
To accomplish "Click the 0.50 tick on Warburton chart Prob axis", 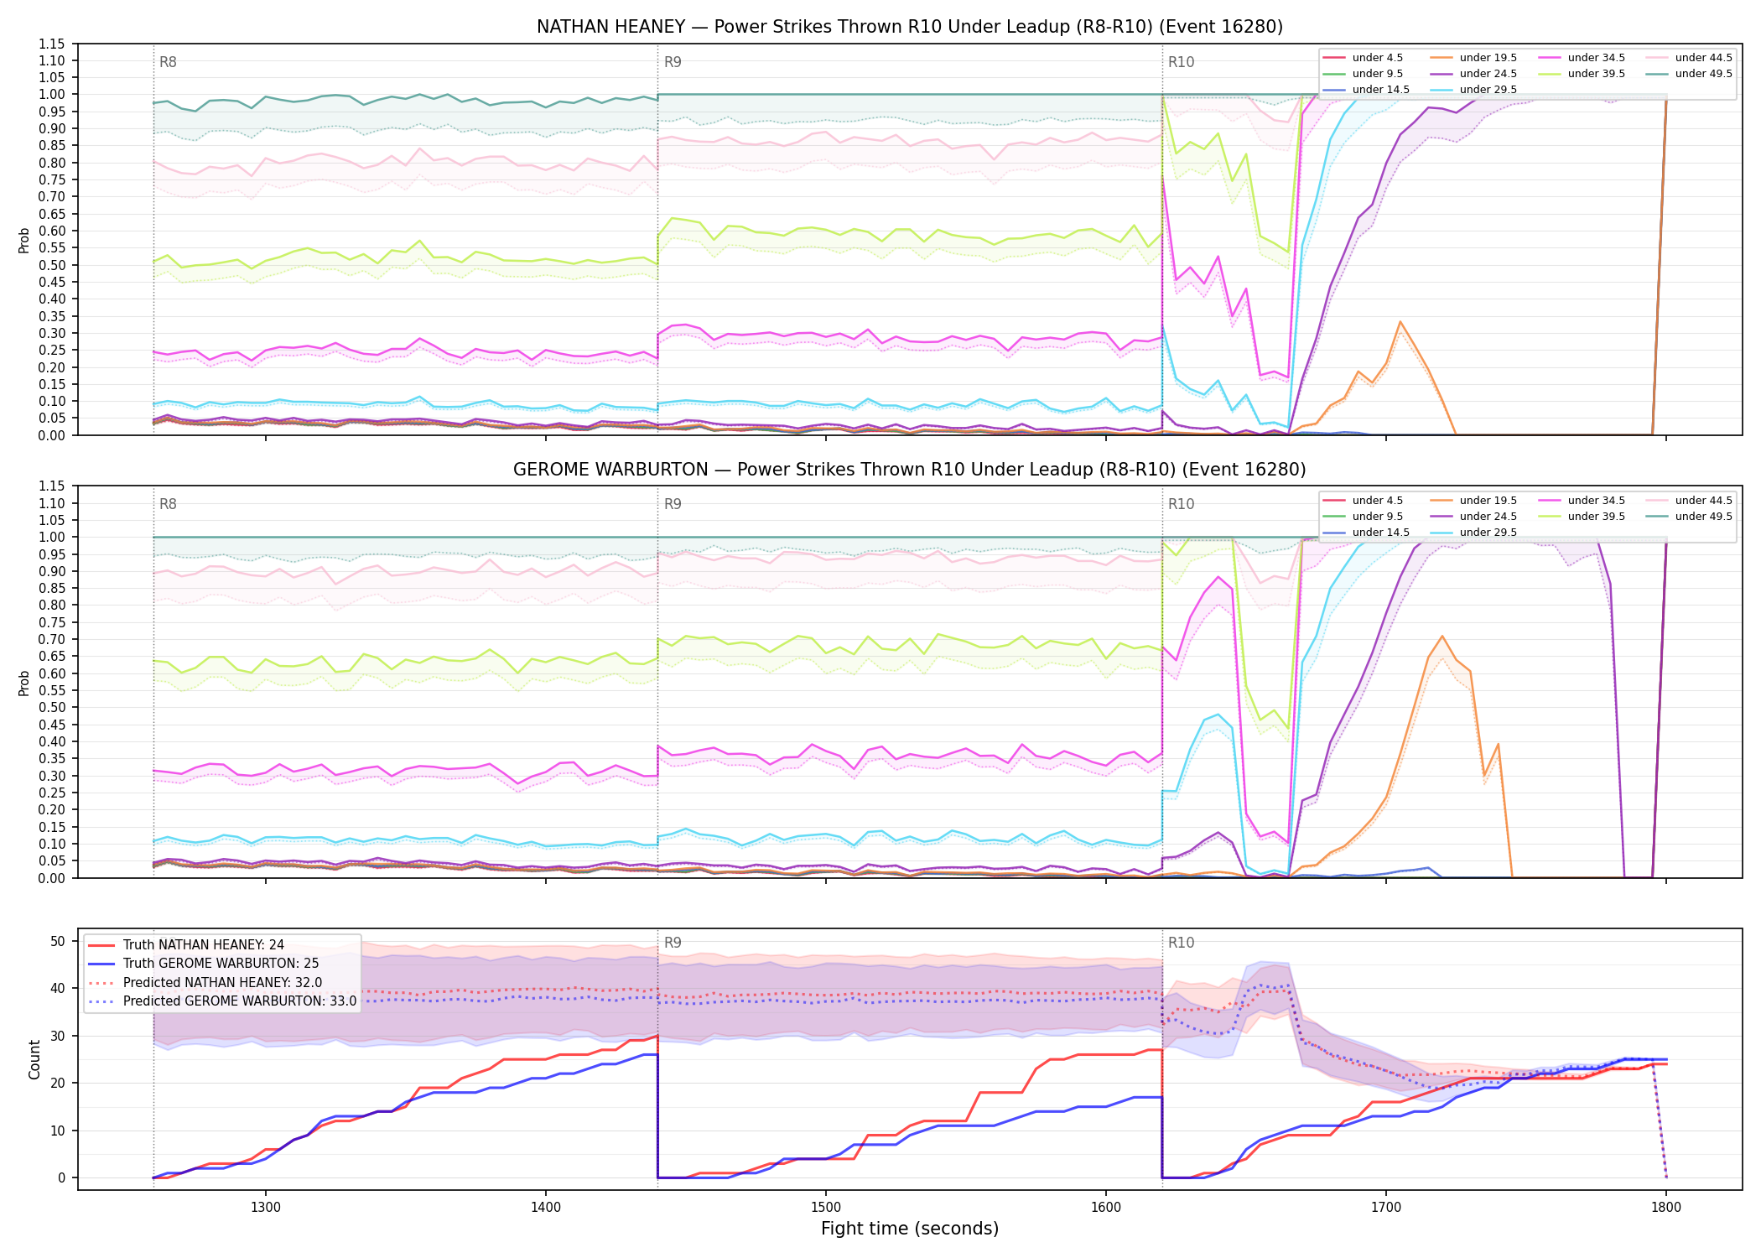I will coord(52,708).
